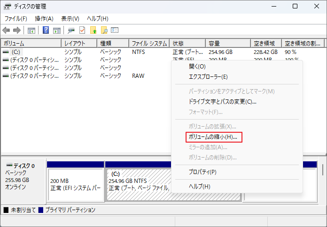Select ドライブ文字とパスの変更(C)... menu entry
The height and width of the screenshot is (227, 327).
click(237, 102)
